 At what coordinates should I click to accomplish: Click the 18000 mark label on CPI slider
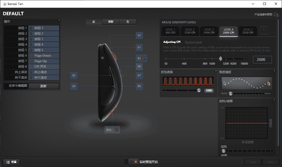point(244,64)
